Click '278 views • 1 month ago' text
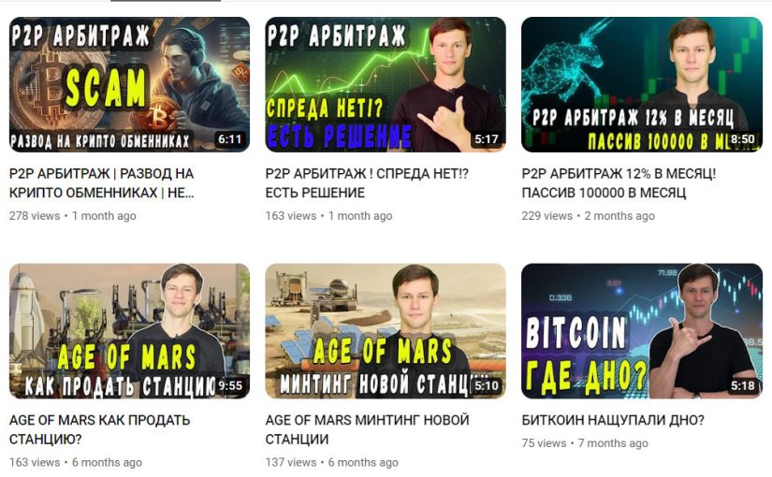The height and width of the screenshot is (477, 772). 73,216
